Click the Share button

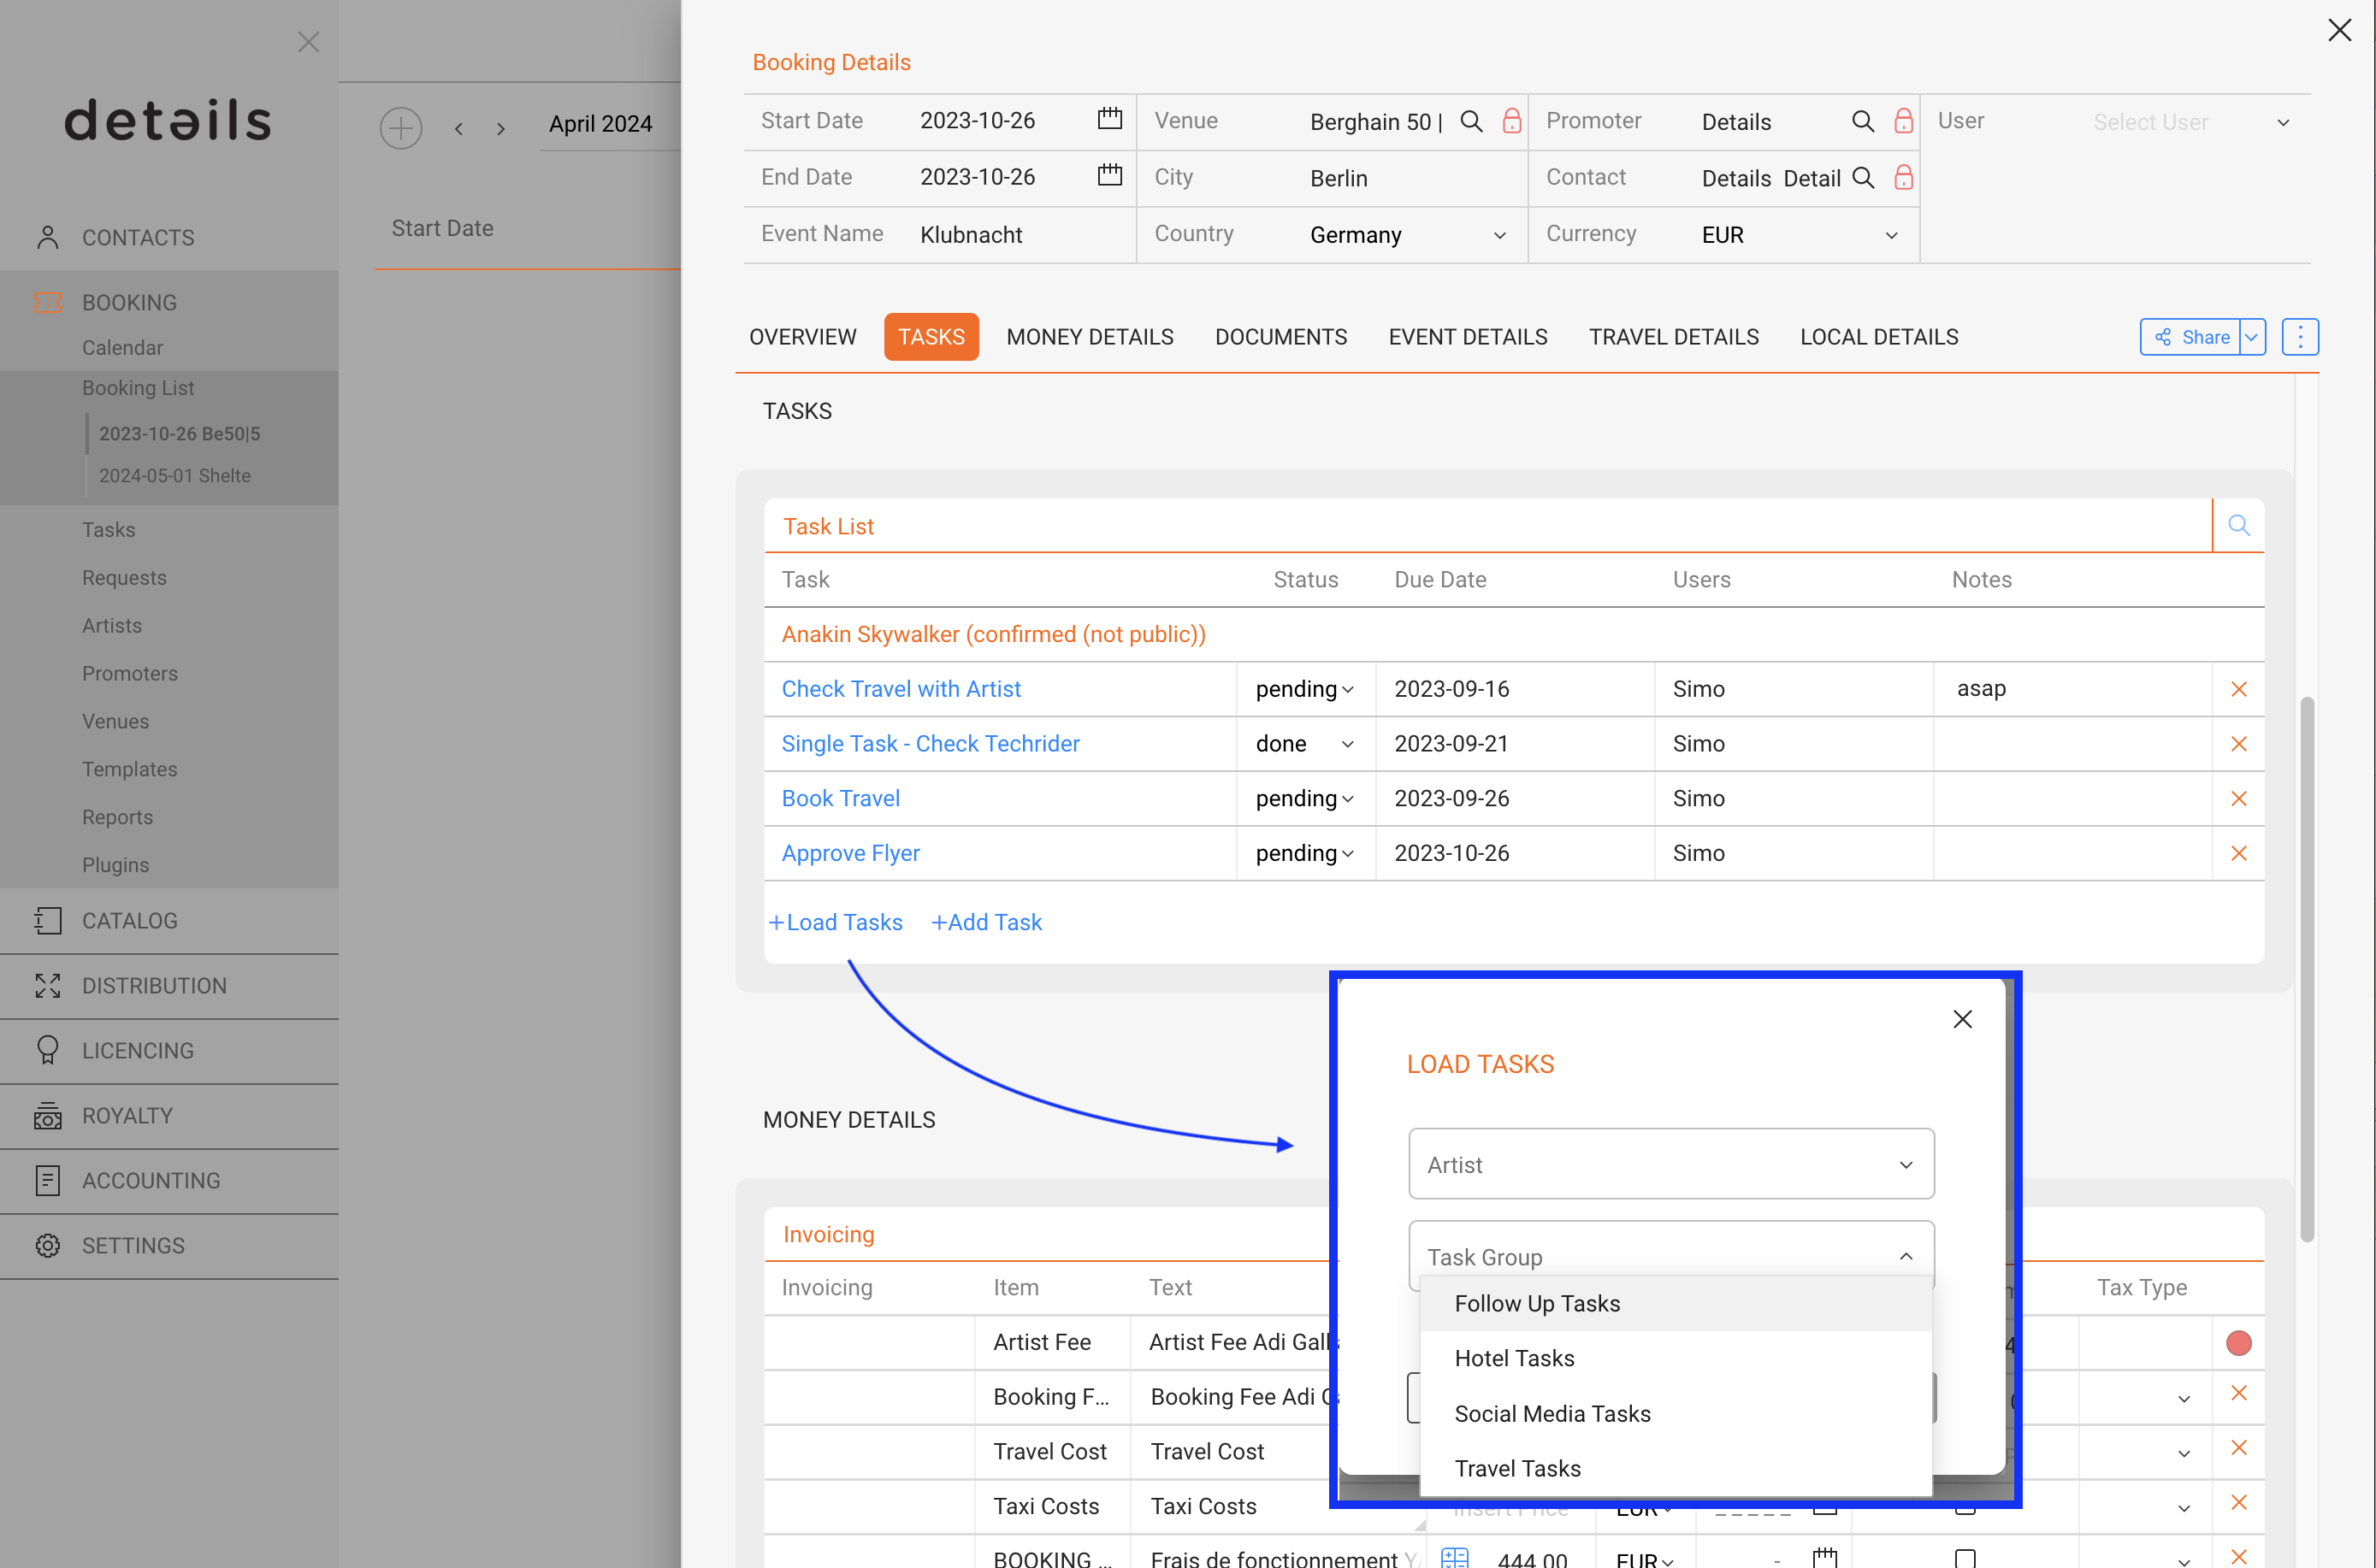coord(2191,337)
